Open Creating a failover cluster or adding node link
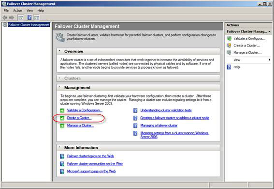This screenshot has height=189, width=274. (x=174, y=118)
